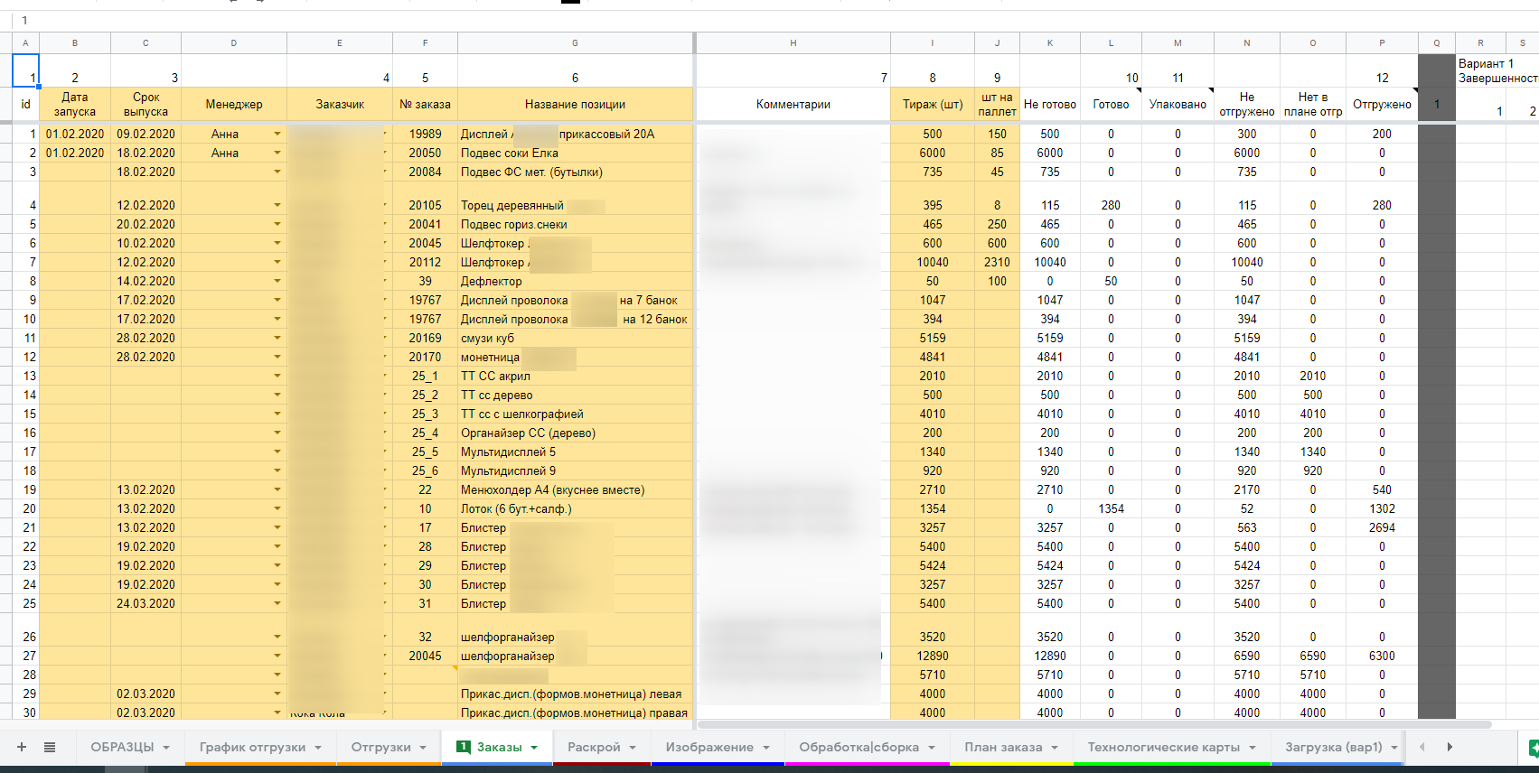Select column K header
This screenshot has height=773, width=1539.
pyautogui.click(x=1050, y=42)
